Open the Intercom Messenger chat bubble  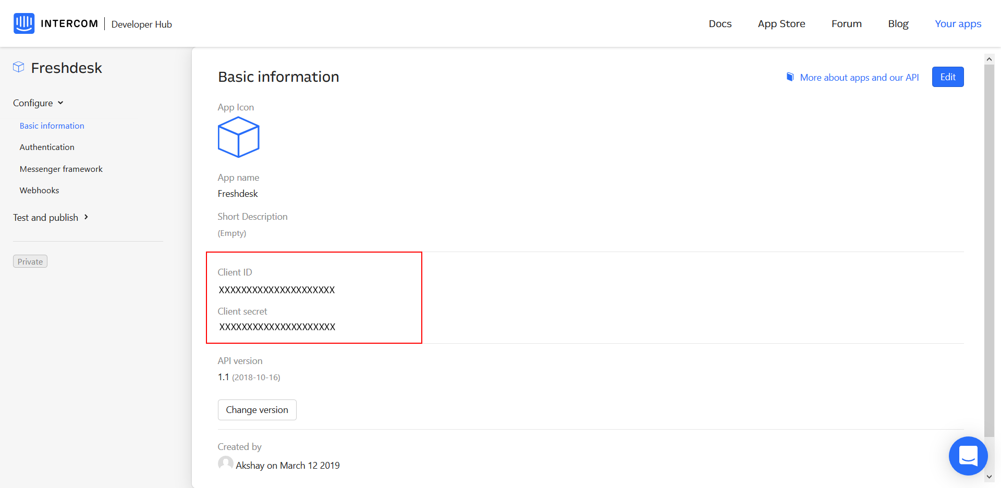968,456
